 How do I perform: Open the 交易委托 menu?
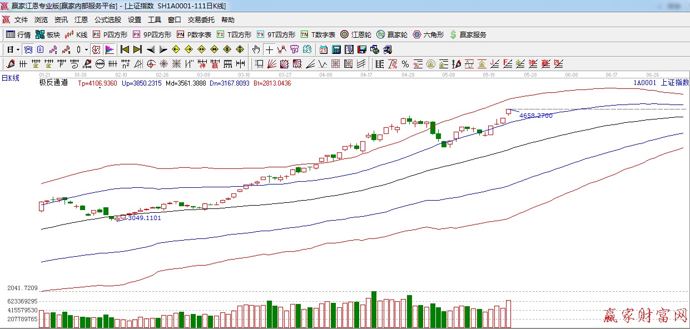pos(201,20)
